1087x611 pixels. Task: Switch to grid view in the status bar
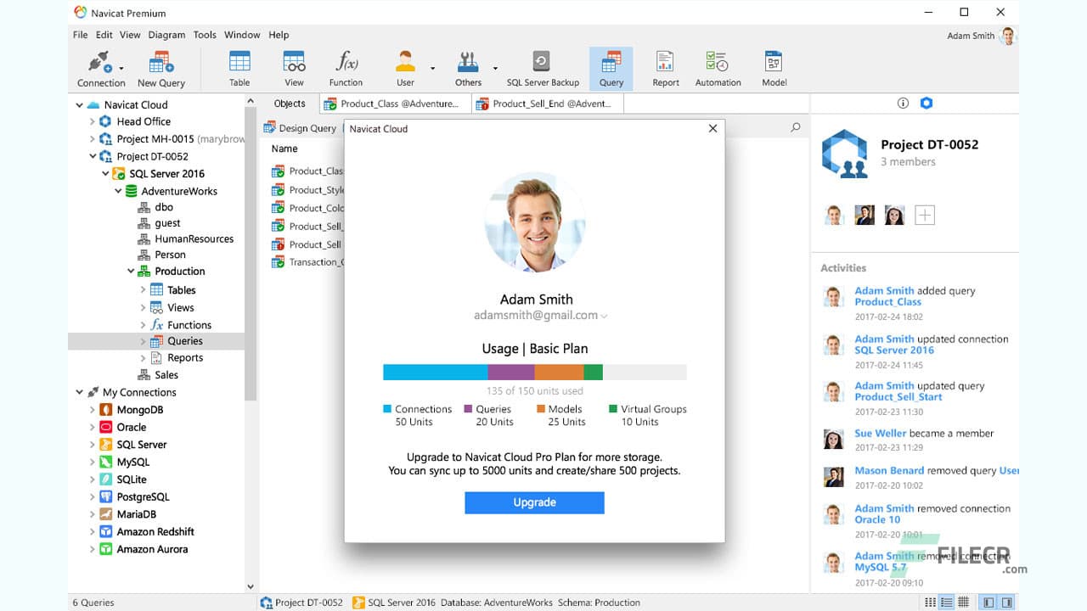coord(964,603)
